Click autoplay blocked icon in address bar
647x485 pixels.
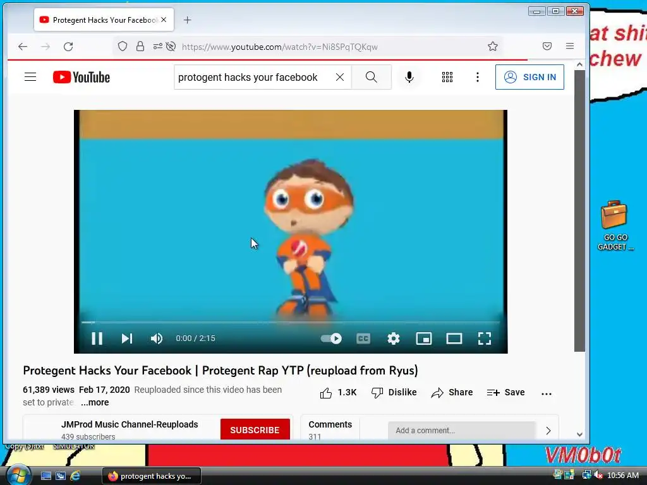171,46
